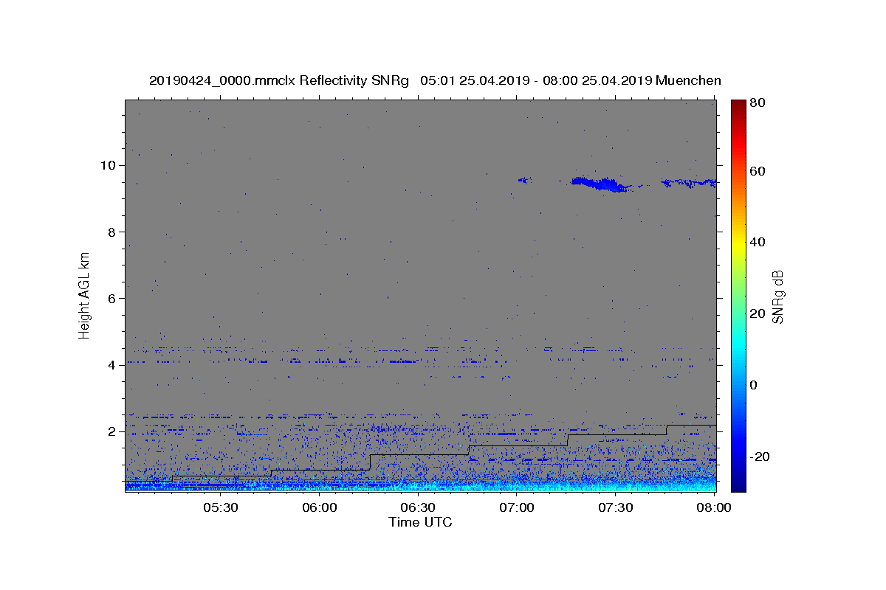This screenshot has height=590, width=886.
Task: Click the small blue echo near 07:00 at 9.5 km
Action: point(524,179)
